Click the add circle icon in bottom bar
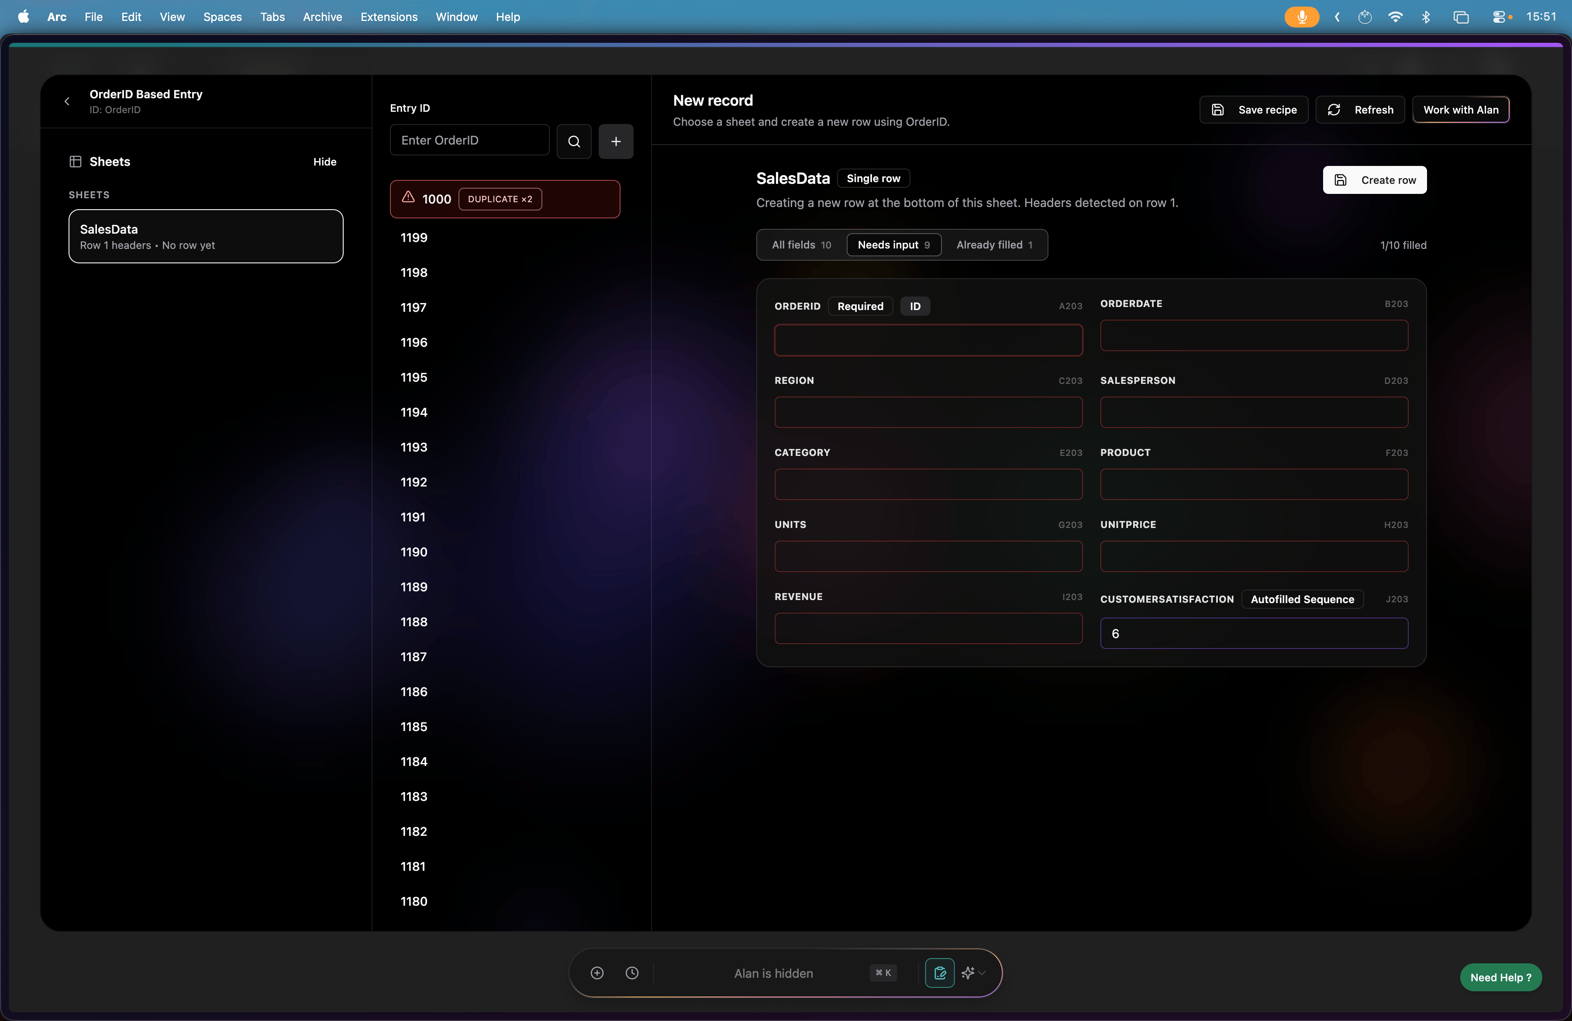The height and width of the screenshot is (1021, 1572). pyautogui.click(x=597, y=973)
